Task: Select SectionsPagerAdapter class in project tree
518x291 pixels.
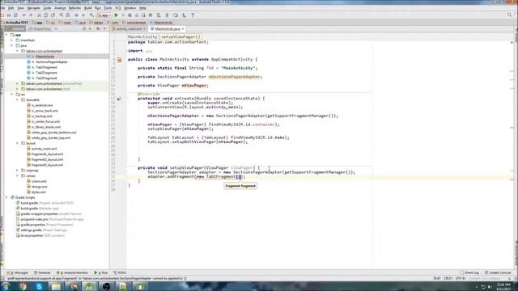Action: [x=52, y=62]
